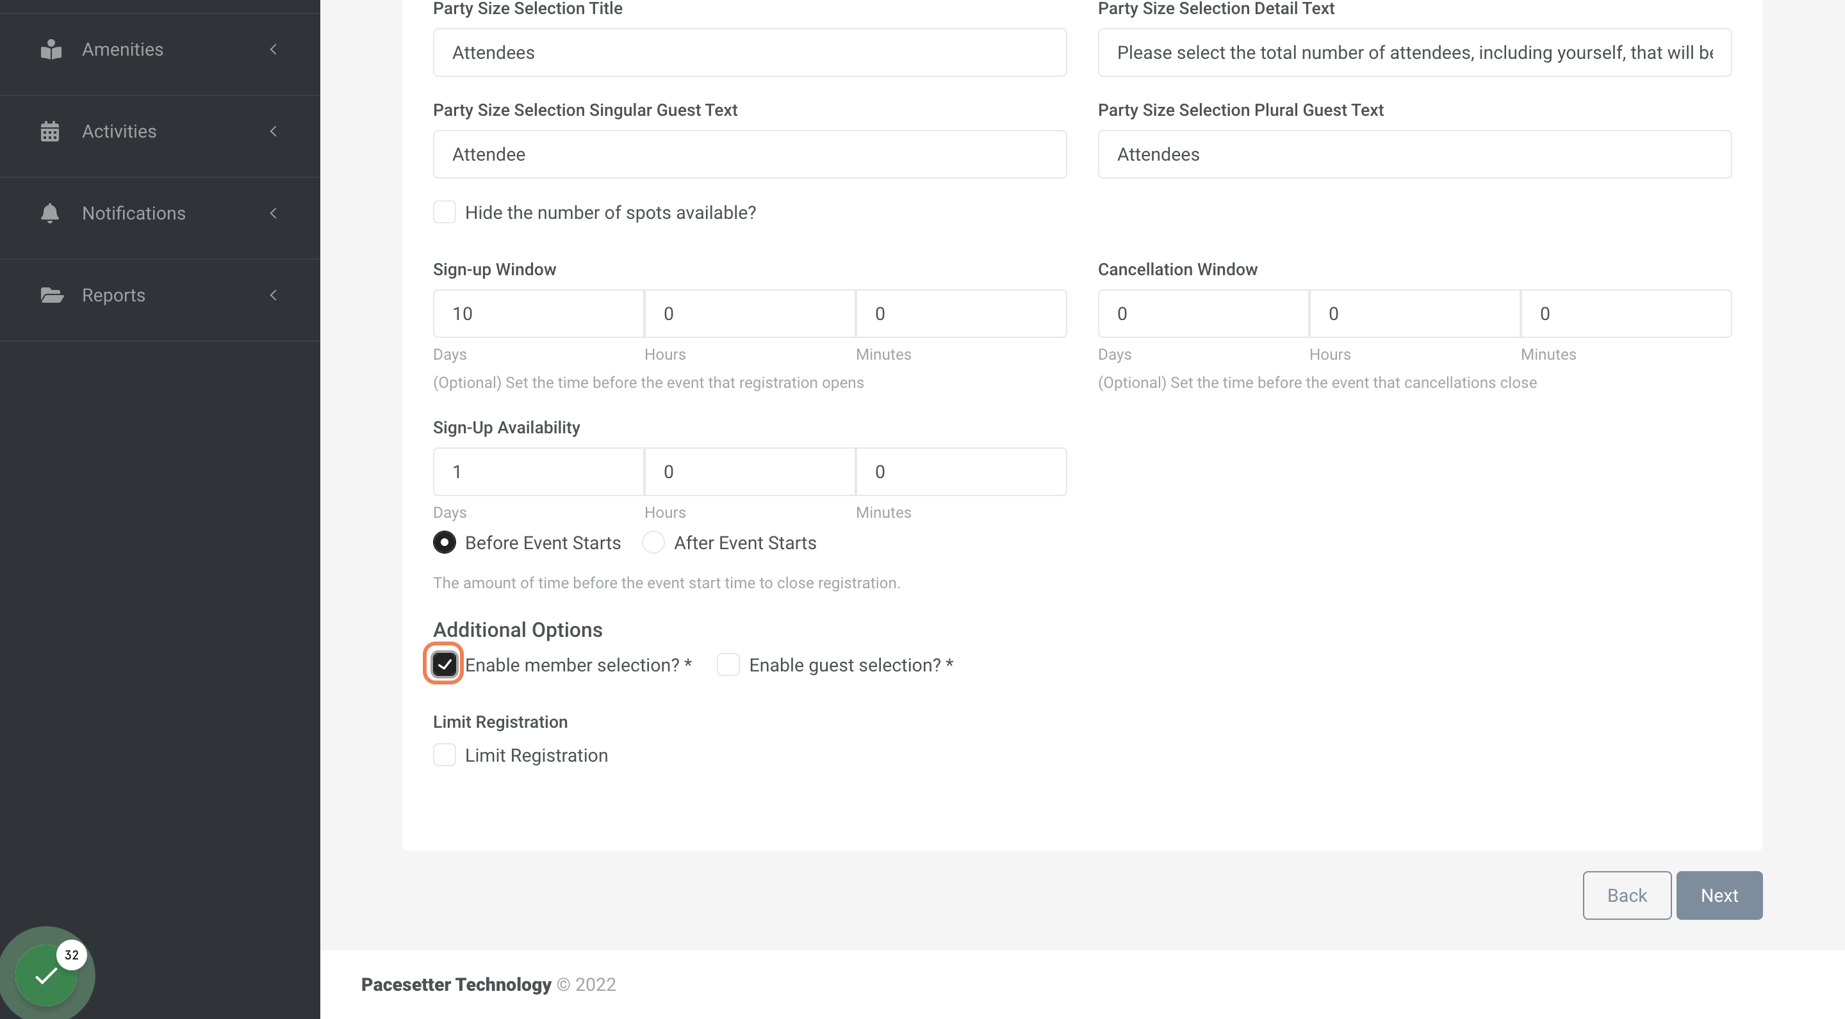Screen dimensions: 1845x1019
Task: Click the Next button
Action: pyautogui.click(x=1719, y=895)
